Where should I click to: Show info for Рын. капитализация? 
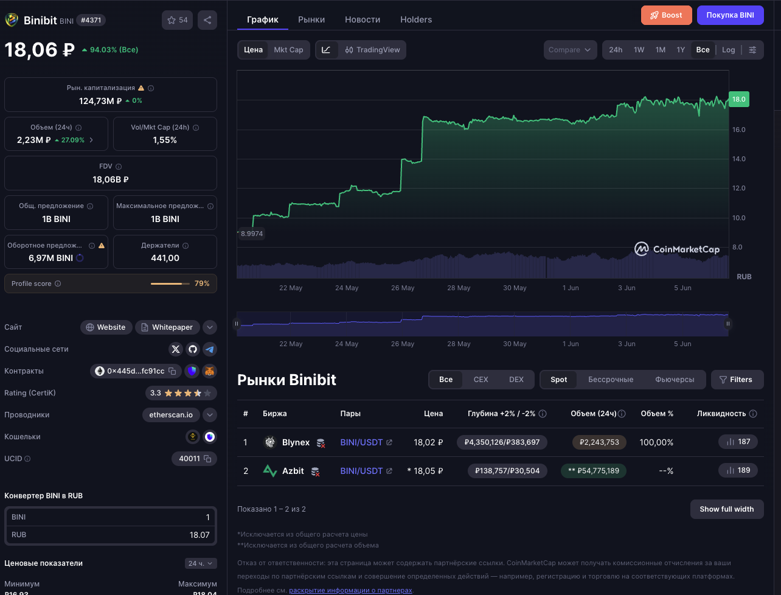pyautogui.click(x=151, y=88)
